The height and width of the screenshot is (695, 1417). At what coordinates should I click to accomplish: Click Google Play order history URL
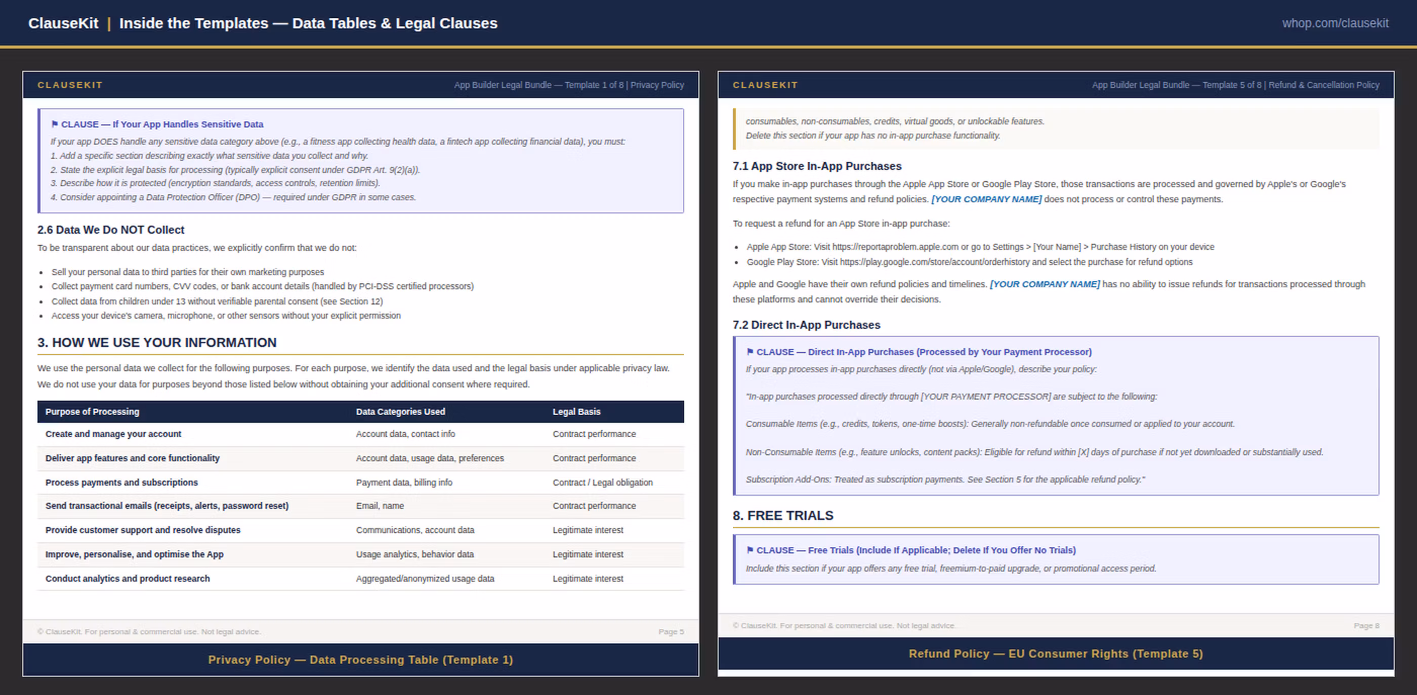click(934, 263)
